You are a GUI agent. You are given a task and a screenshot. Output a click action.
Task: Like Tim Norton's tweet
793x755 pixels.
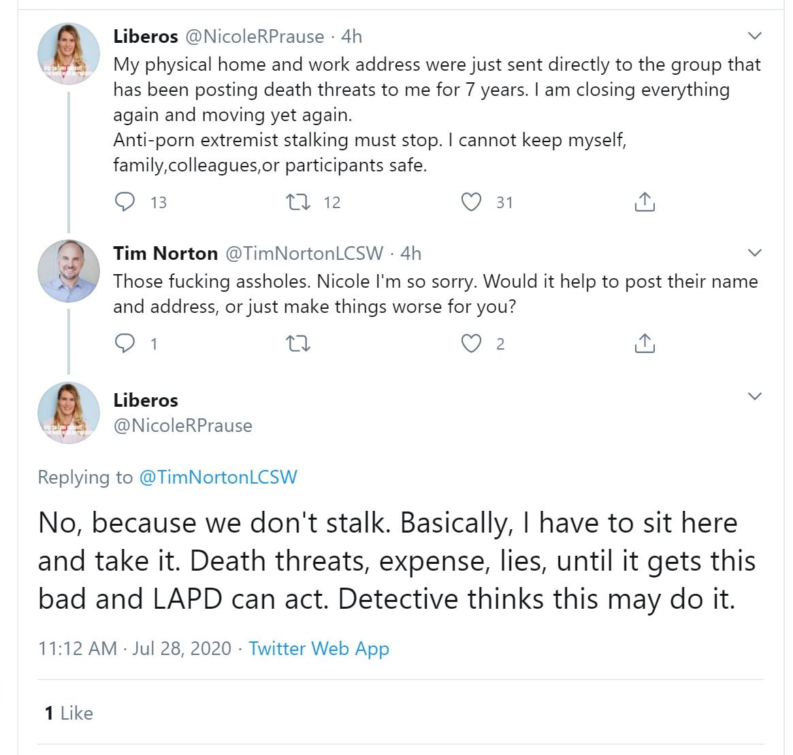point(471,343)
